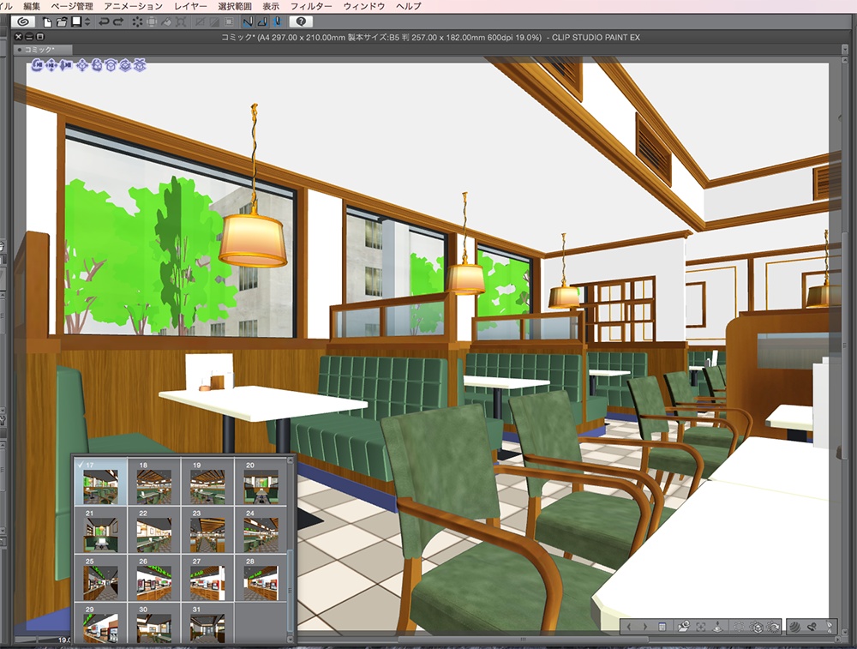The height and width of the screenshot is (649, 857).
Task: Toggle snap to grid
Action: pyautogui.click(x=277, y=22)
